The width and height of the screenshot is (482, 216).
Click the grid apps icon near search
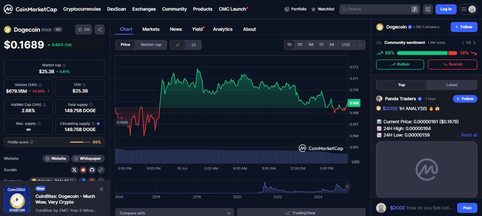click(427, 9)
